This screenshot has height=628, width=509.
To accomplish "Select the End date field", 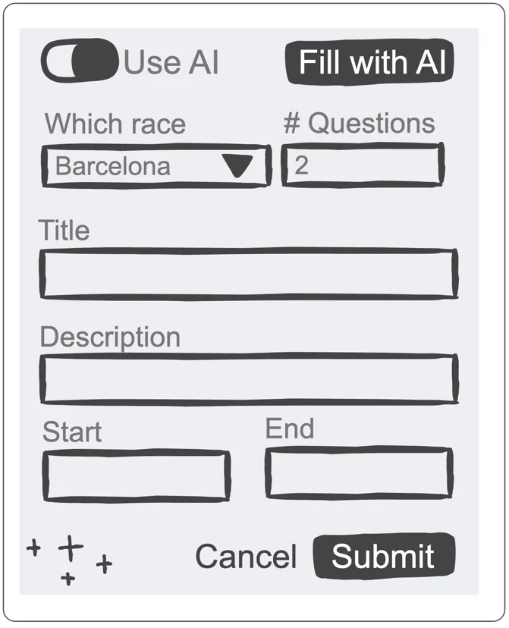I will point(359,473).
